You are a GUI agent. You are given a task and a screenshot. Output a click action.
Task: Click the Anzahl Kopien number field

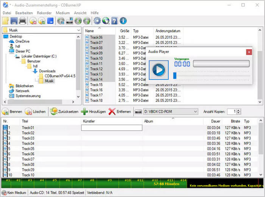pos(232,112)
